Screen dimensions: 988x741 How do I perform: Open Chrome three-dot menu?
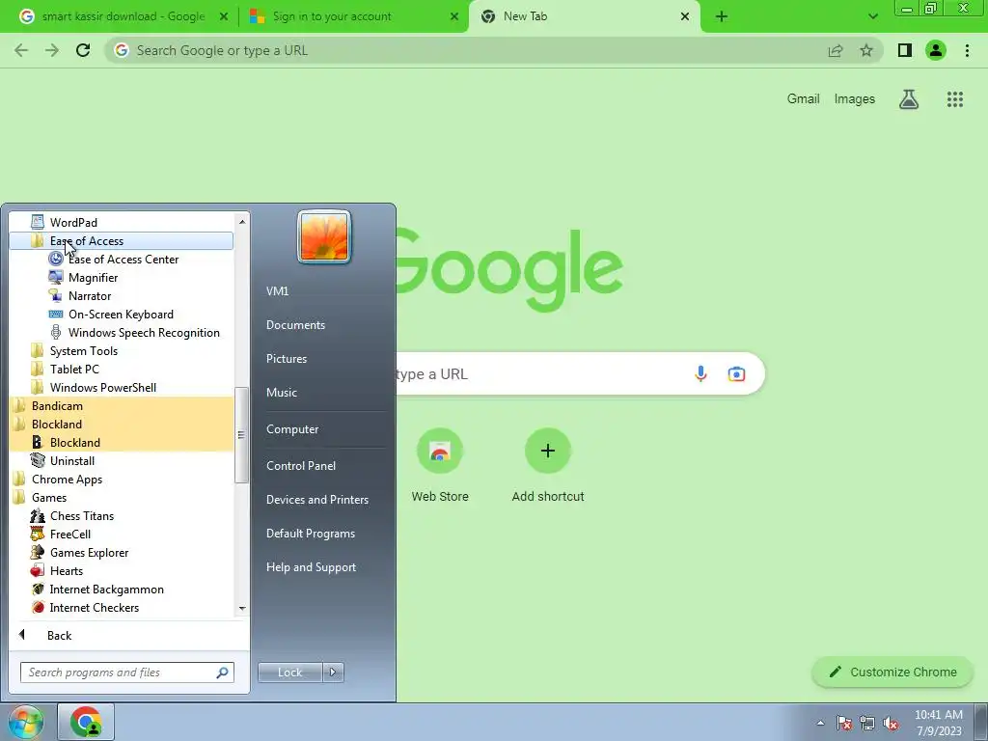tap(967, 50)
